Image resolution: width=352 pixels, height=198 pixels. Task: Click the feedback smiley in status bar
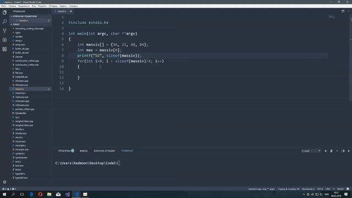348,189
